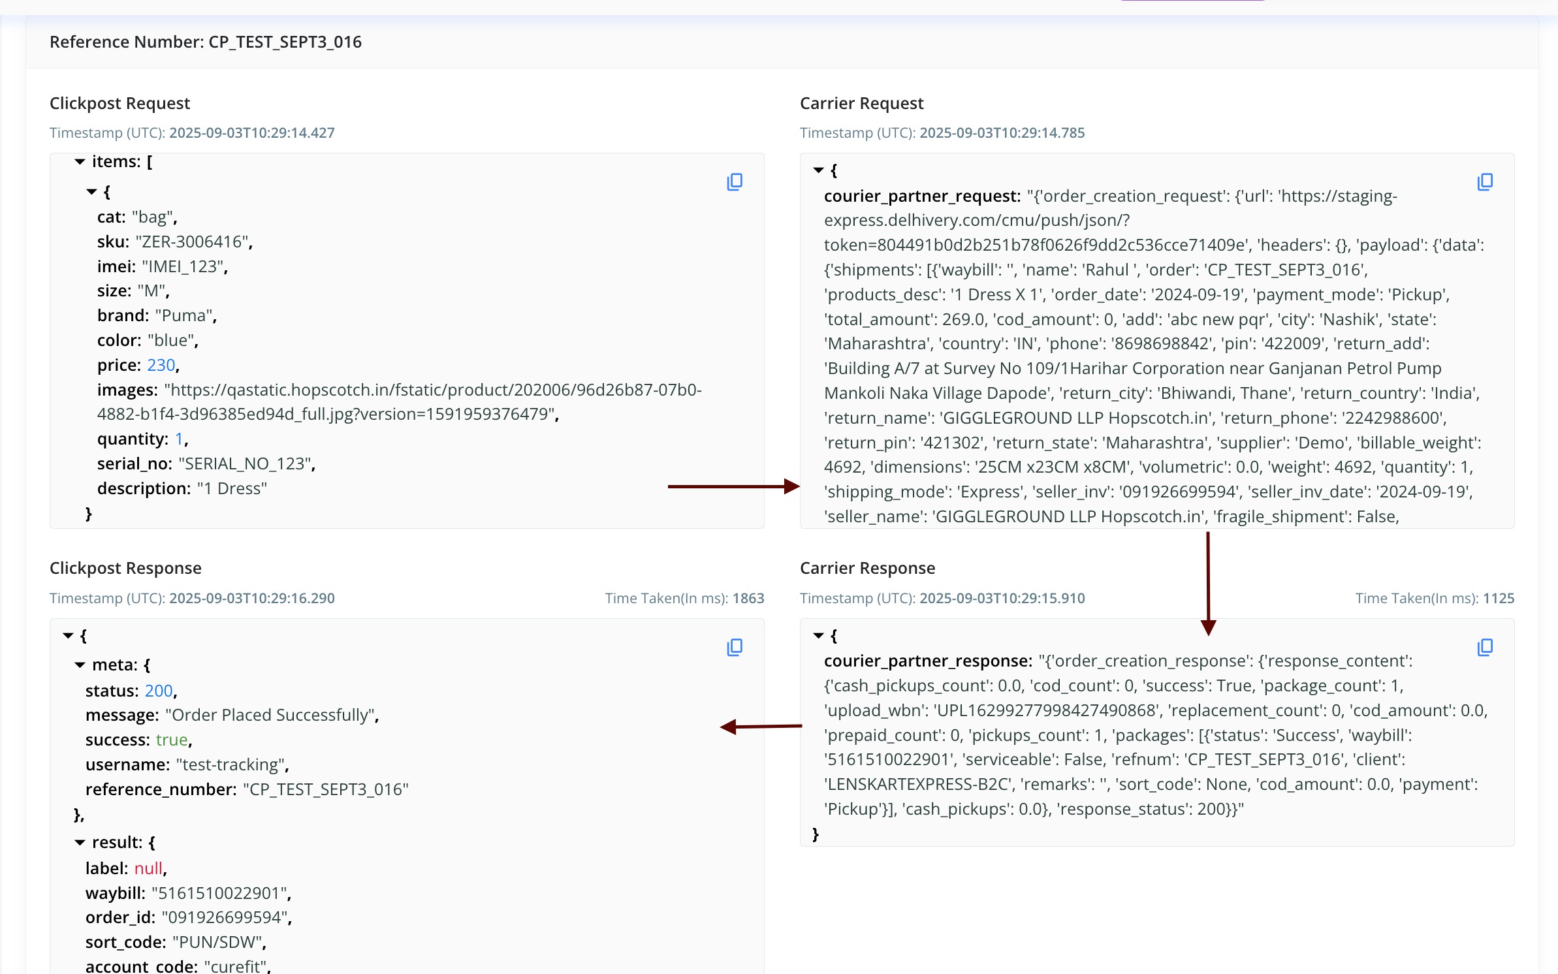The image size is (1558, 974).
Task: Collapse first item object under items
Action: tap(91, 192)
